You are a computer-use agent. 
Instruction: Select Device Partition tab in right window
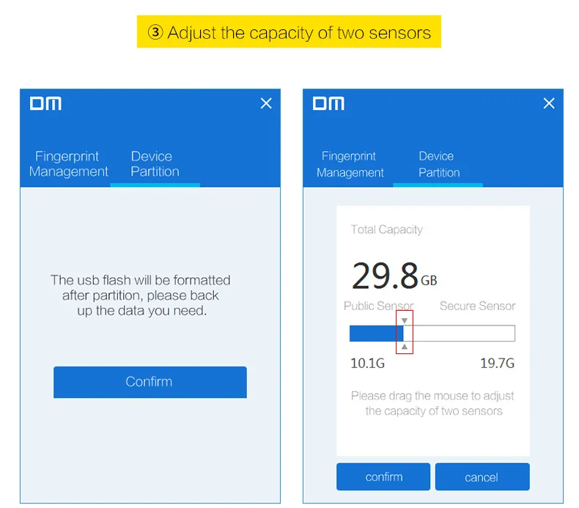438,164
